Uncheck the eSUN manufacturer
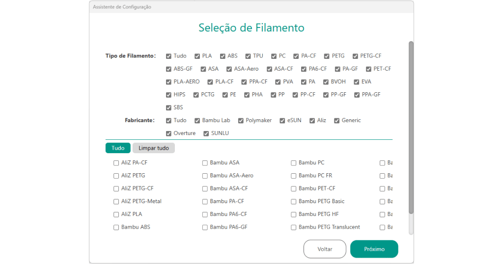This screenshot has width=503, height=264. pyautogui.click(x=282, y=120)
